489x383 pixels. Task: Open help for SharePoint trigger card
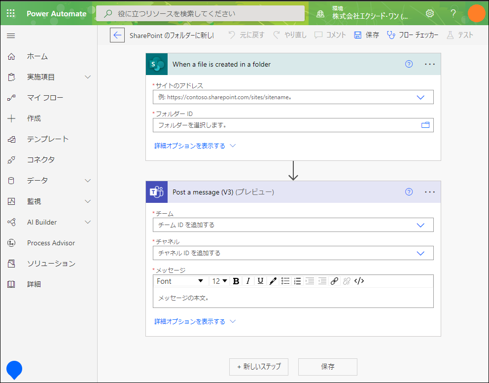tap(409, 64)
